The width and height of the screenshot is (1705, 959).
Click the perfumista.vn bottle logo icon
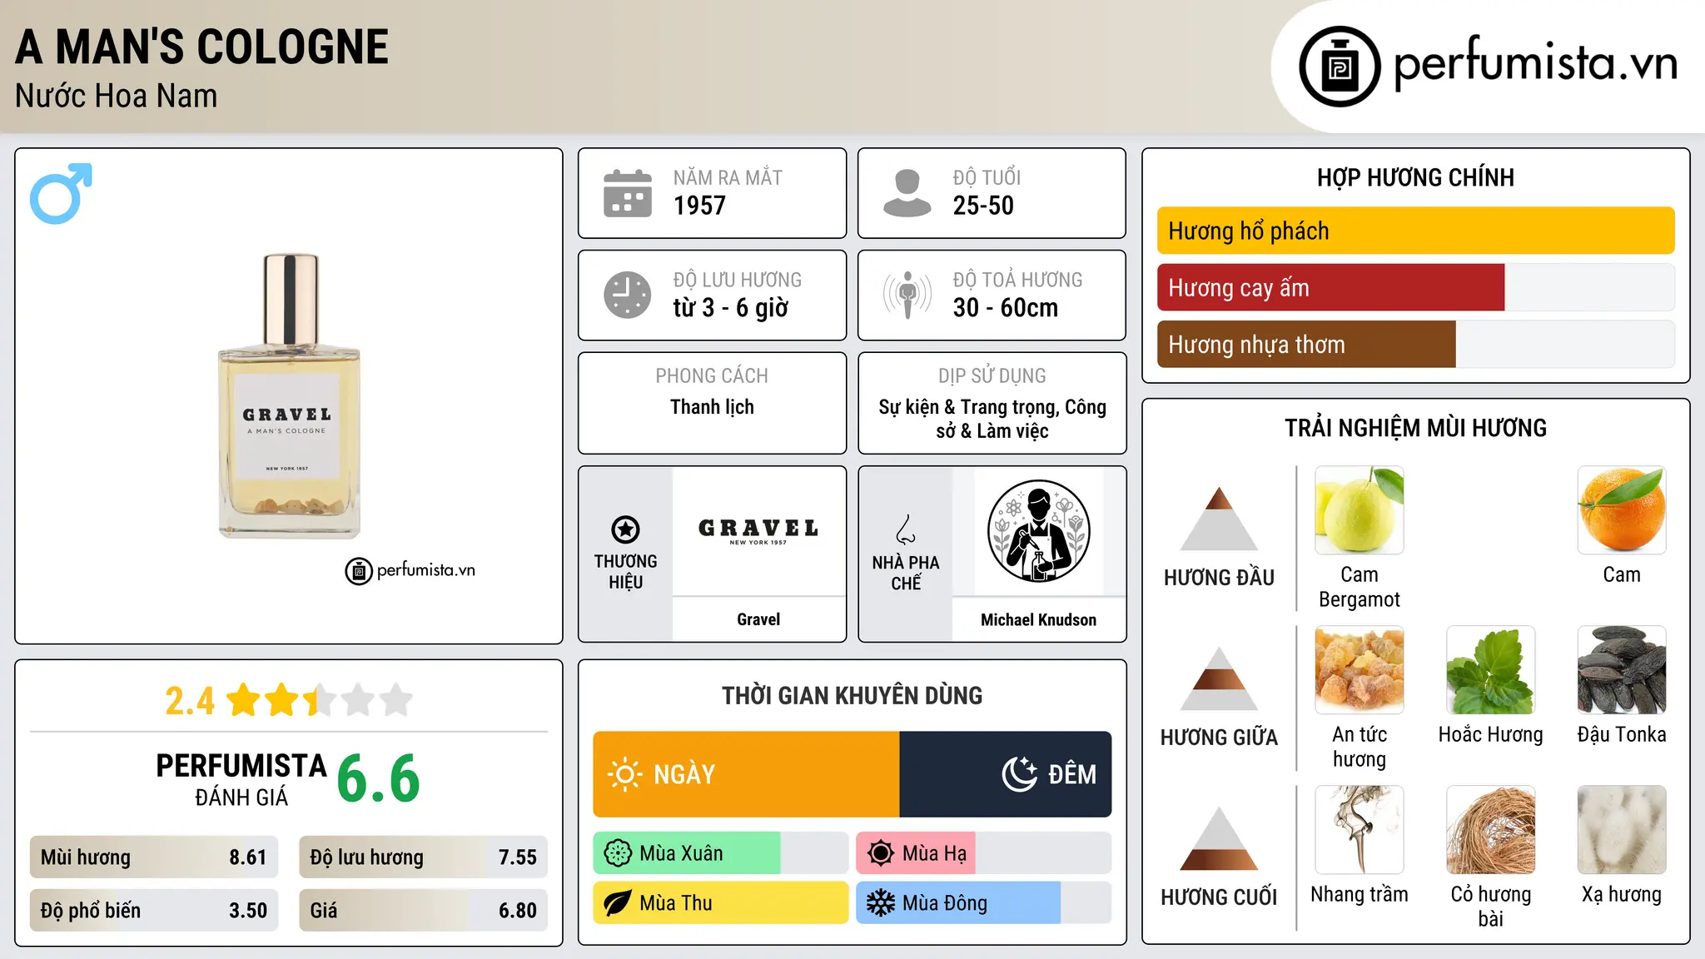coord(1340,67)
